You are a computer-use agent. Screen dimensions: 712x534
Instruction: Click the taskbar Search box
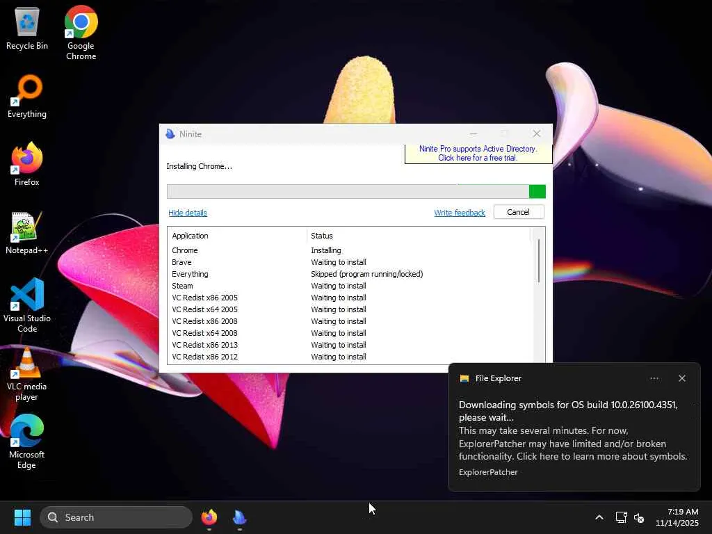point(116,517)
